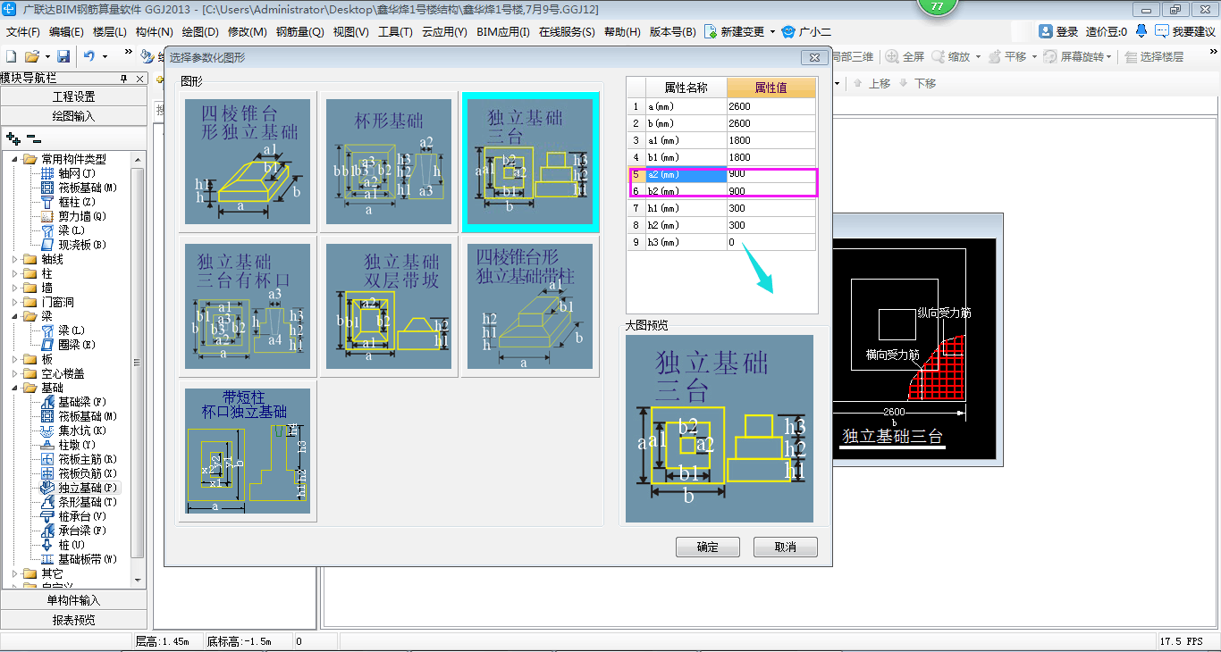Click the 确定 button in dialog
Screen dimensions: 1221x652
pos(707,547)
